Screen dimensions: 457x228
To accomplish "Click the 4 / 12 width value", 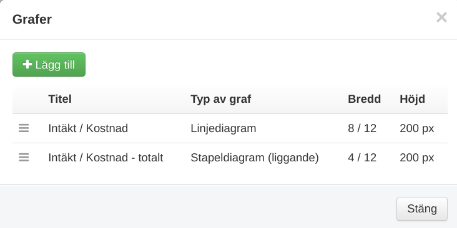I will click(362, 158).
